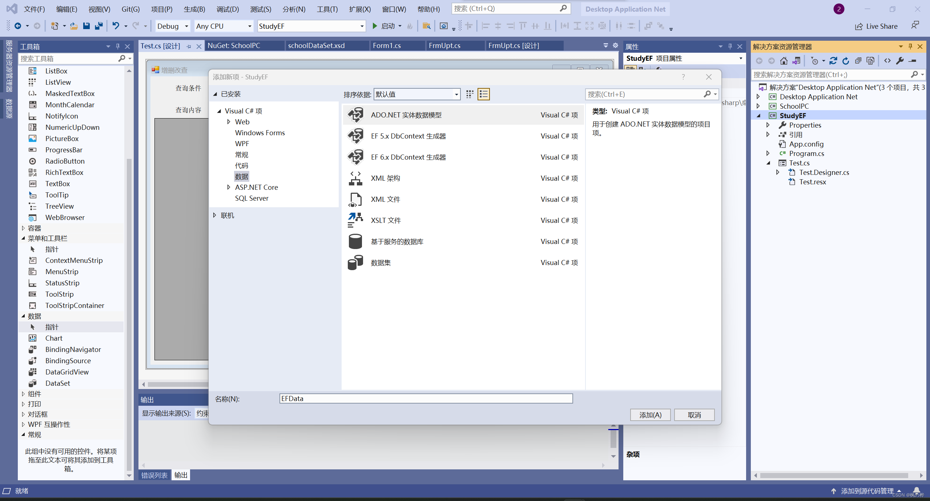Image resolution: width=930 pixels, height=501 pixels.
Task: Click the ADO.NET entity data model item
Action: tap(406, 115)
